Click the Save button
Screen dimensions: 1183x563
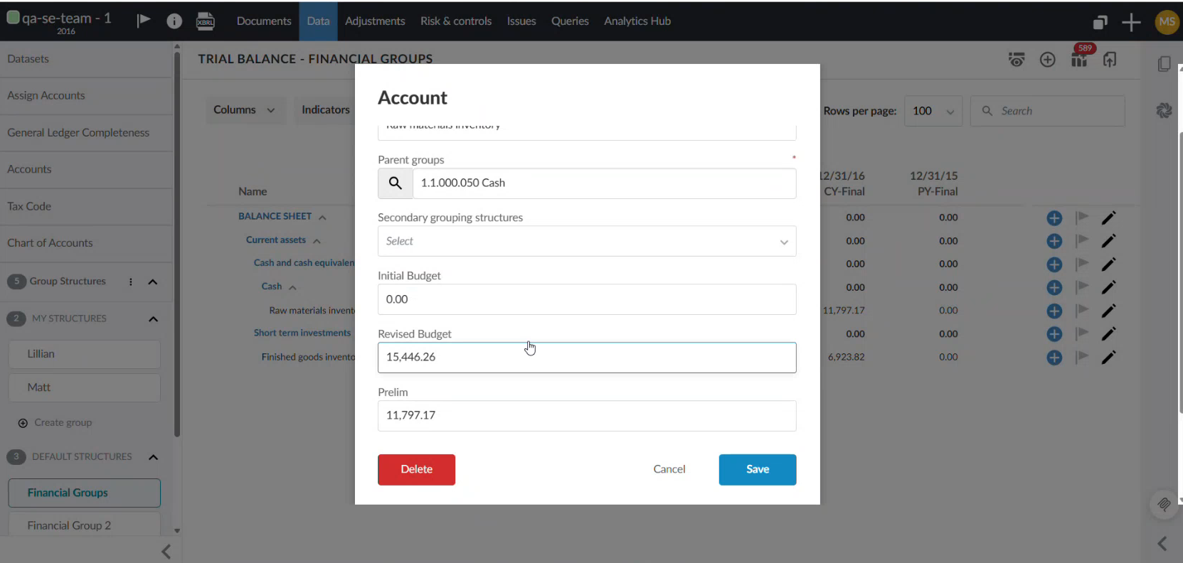click(758, 470)
